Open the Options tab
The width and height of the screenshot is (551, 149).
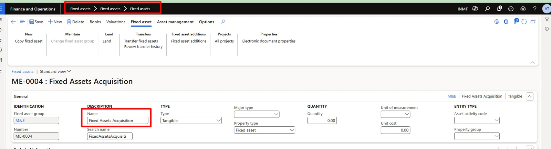207,22
